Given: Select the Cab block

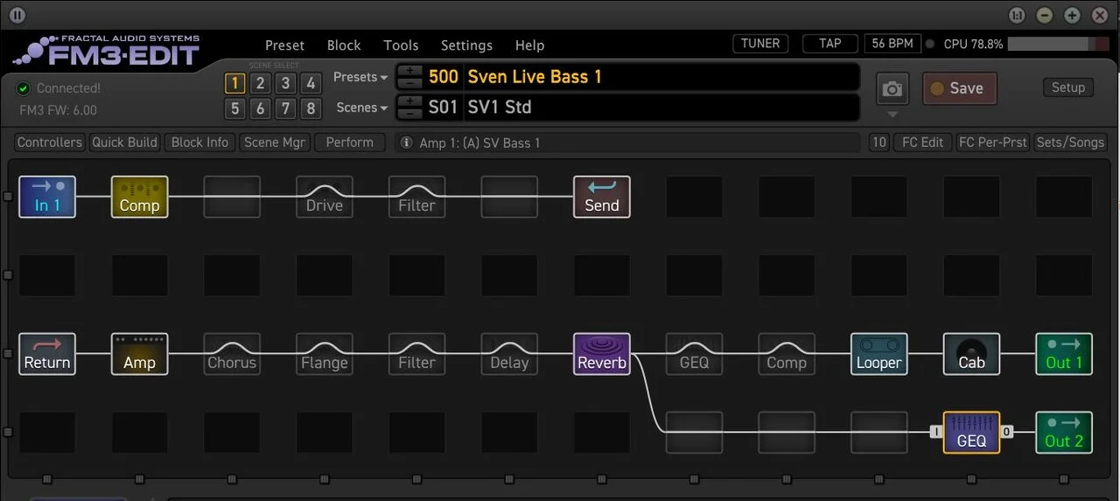Looking at the screenshot, I should 971,354.
